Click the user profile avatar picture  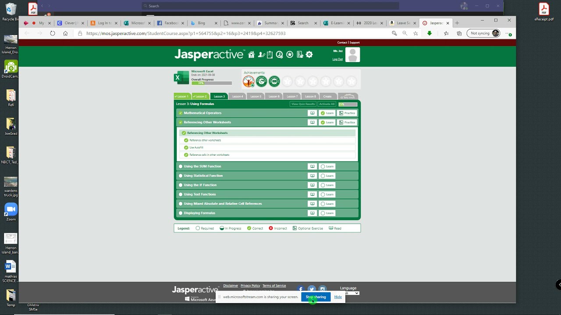tap(352, 55)
